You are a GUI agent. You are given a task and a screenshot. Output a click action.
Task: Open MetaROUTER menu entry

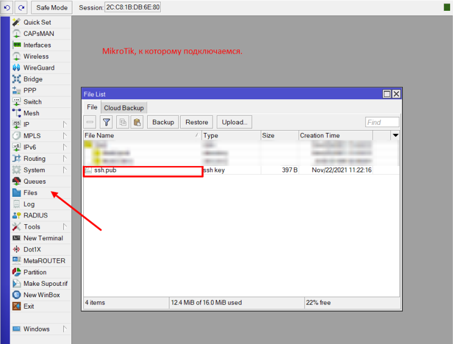point(41,261)
